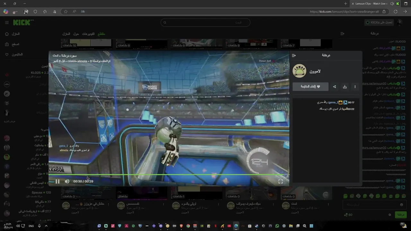Screen dimensions: 411x231
Task: Jump to chat message at 00:22
Action: (x=351, y=109)
